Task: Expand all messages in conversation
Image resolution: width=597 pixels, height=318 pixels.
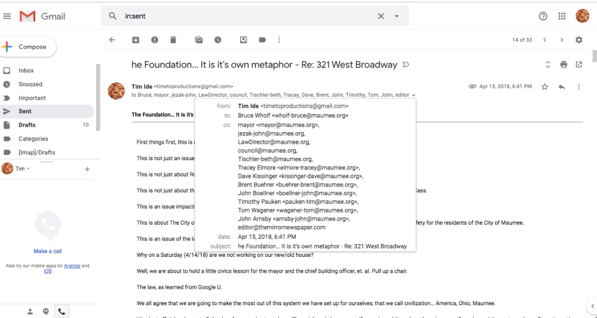Action: (548, 64)
